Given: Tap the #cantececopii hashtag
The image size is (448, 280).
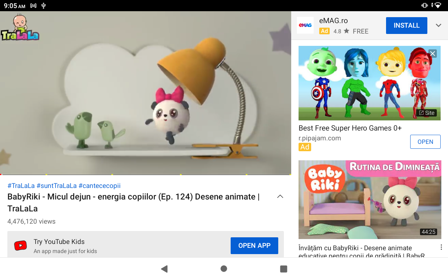Looking at the screenshot, I should (x=99, y=185).
